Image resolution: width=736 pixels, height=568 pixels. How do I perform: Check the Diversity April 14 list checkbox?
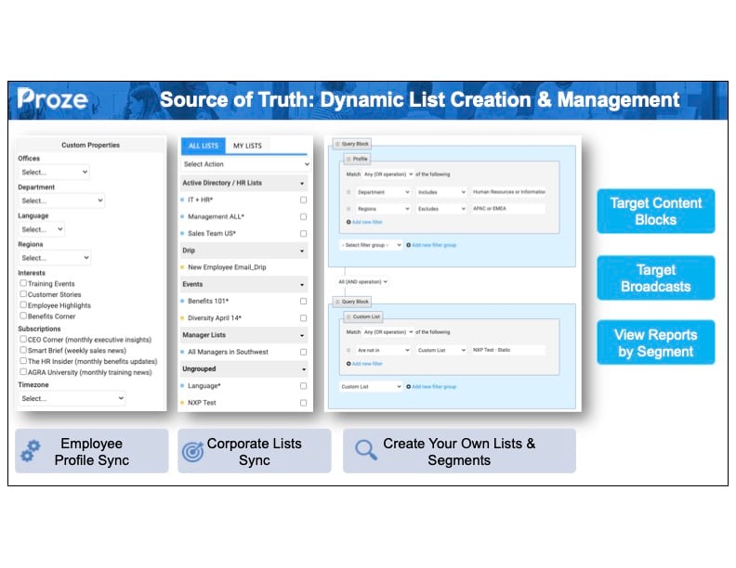(303, 317)
